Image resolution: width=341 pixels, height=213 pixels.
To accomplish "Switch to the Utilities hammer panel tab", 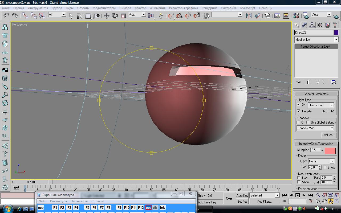I will [335, 25].
